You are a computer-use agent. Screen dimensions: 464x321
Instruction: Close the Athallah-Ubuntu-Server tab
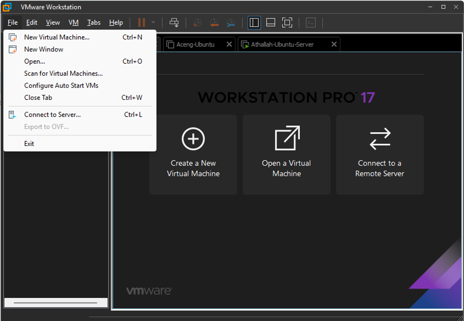[334, 44]
